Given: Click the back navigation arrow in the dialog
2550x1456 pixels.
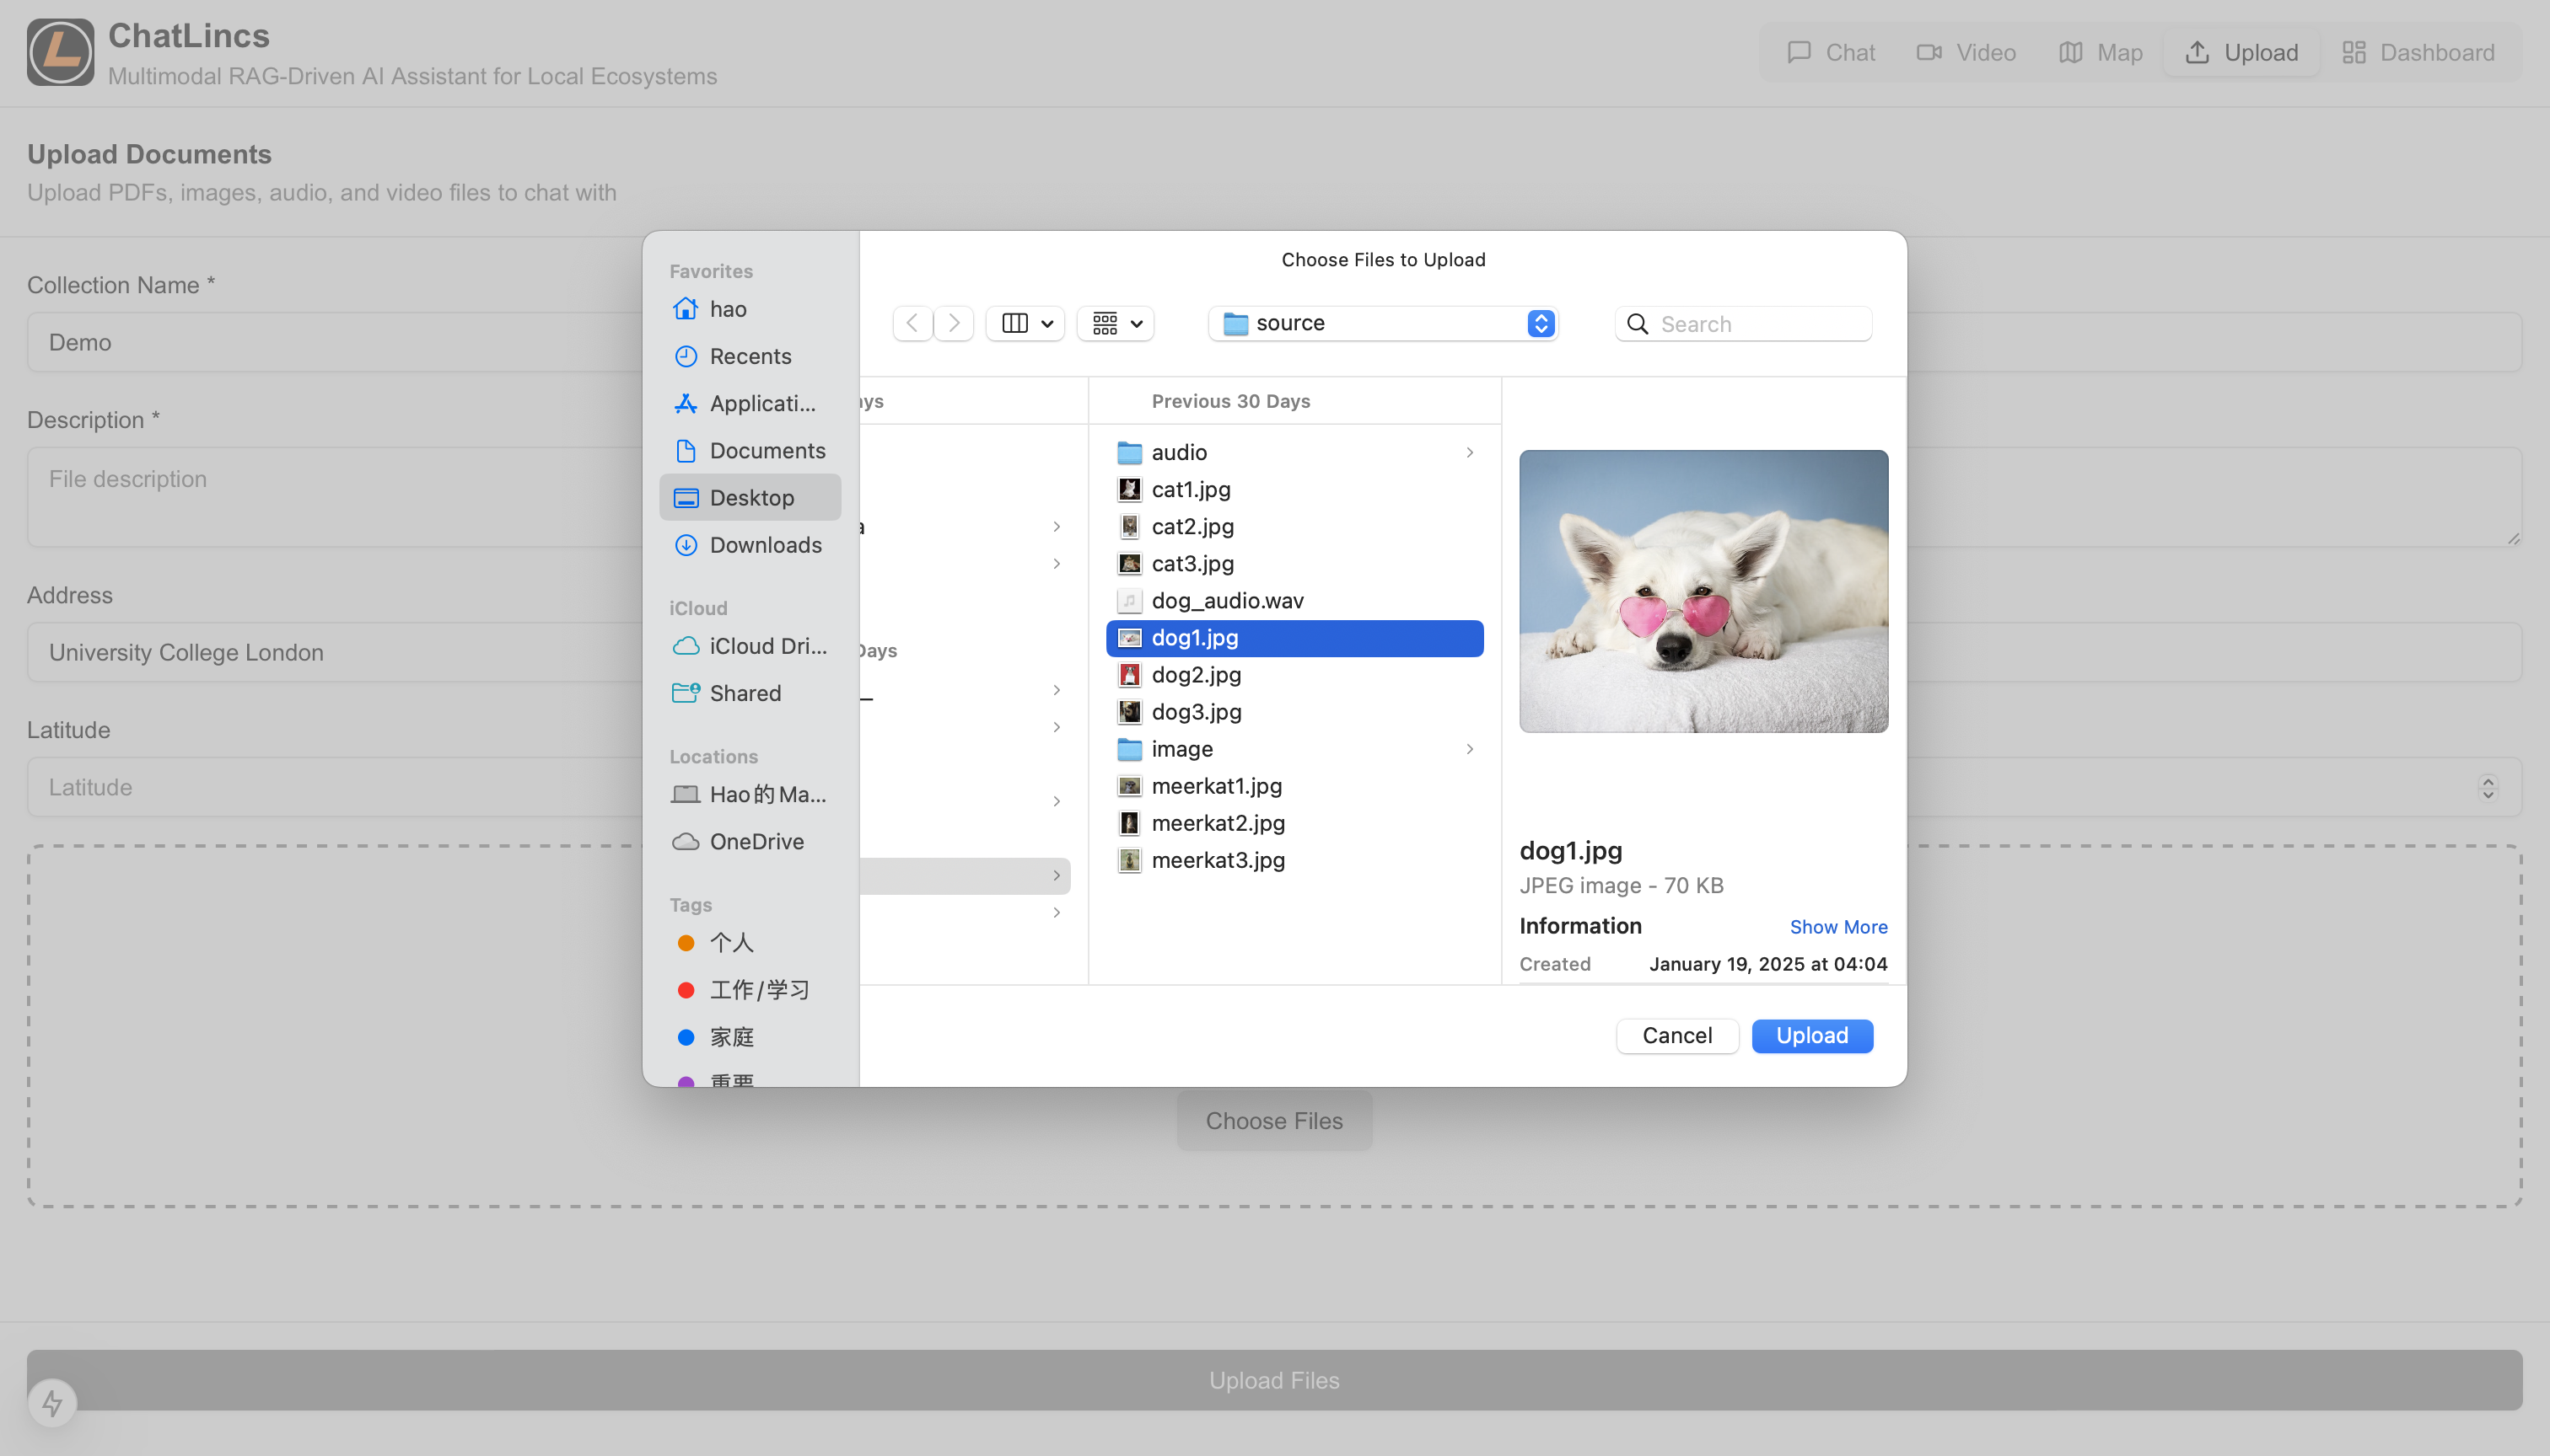Looking at the screenshot, I should (x=912, y=323).
